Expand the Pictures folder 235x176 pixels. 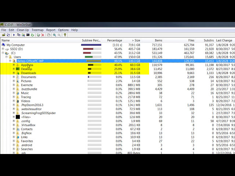click(14, 81)
